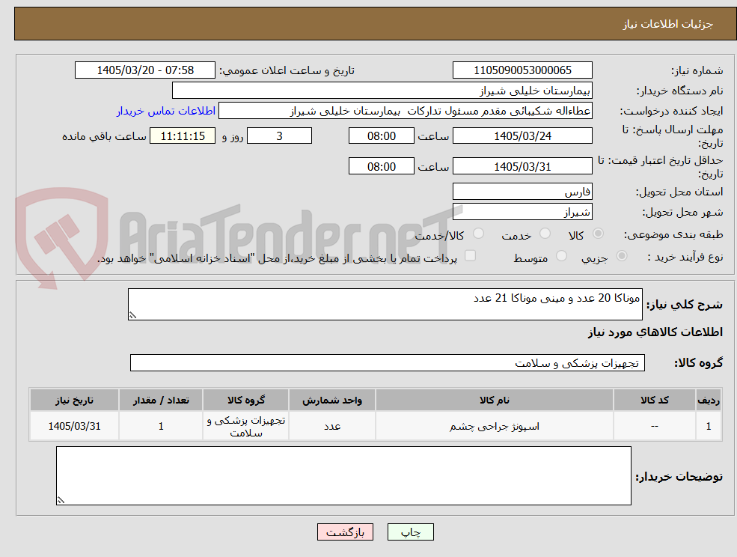Screen dimensions: 737x557
Task: Click the response deadline date 1405/03/24
Action: (522, 136)
